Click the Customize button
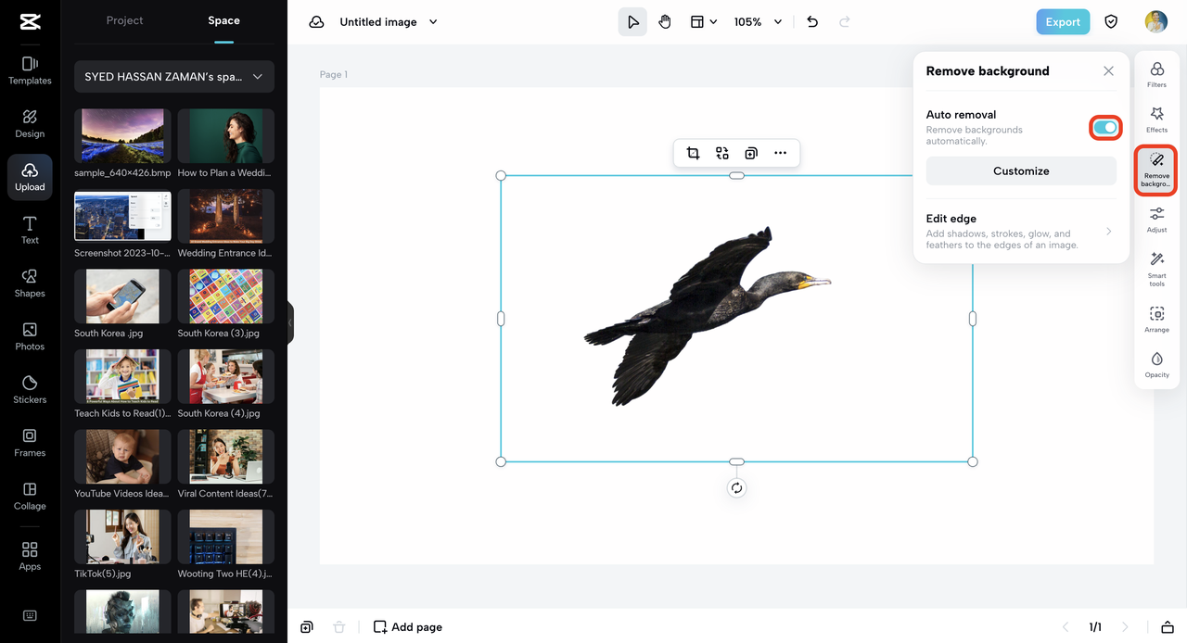Viewport: 1187px width, 643px height. pyautogui.click(x=1021, y=170)
